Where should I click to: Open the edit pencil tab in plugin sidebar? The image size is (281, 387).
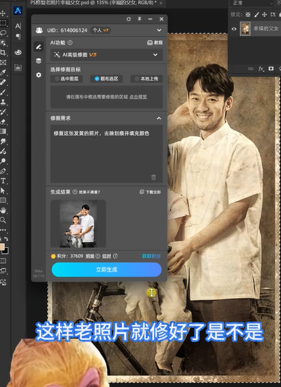pyautogui.click(x=39, y=47)
